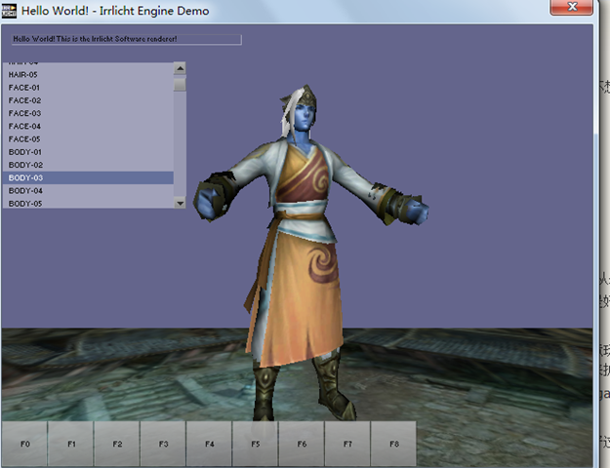Click the F7 button
This screenshot has height=468, width=610.
(x=347, y=444)
